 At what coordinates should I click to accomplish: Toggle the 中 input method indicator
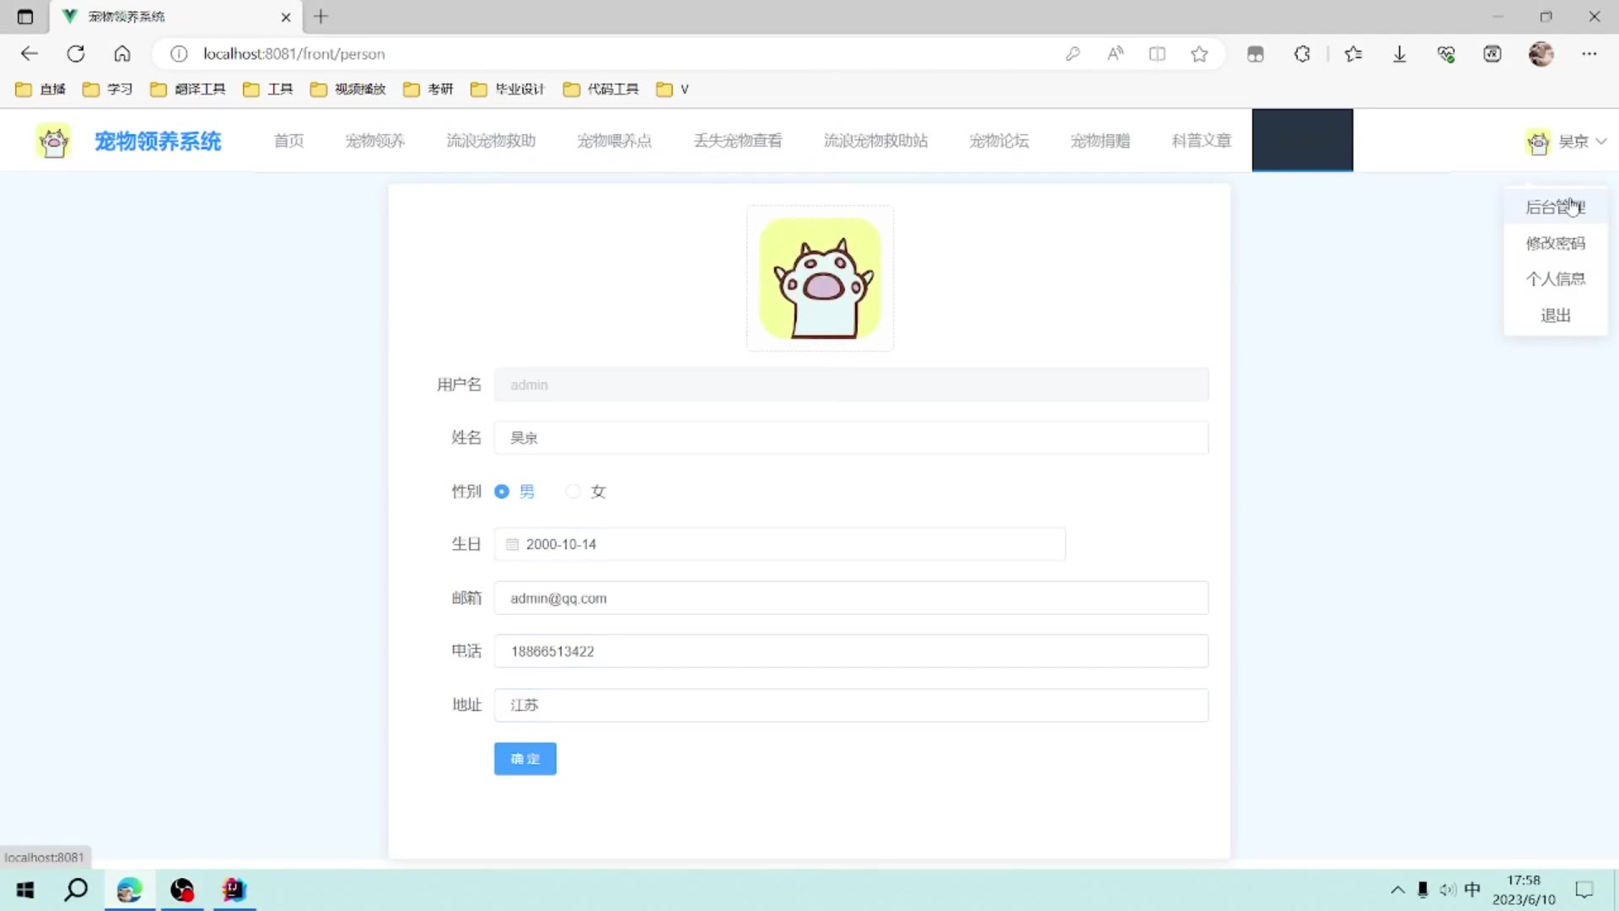[x=1472, y=890]
